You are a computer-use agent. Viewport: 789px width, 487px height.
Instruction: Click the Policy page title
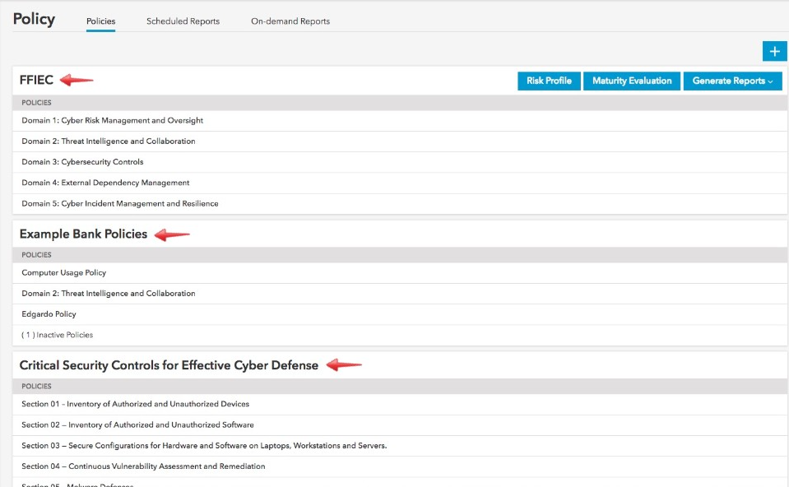pos(34,19)
